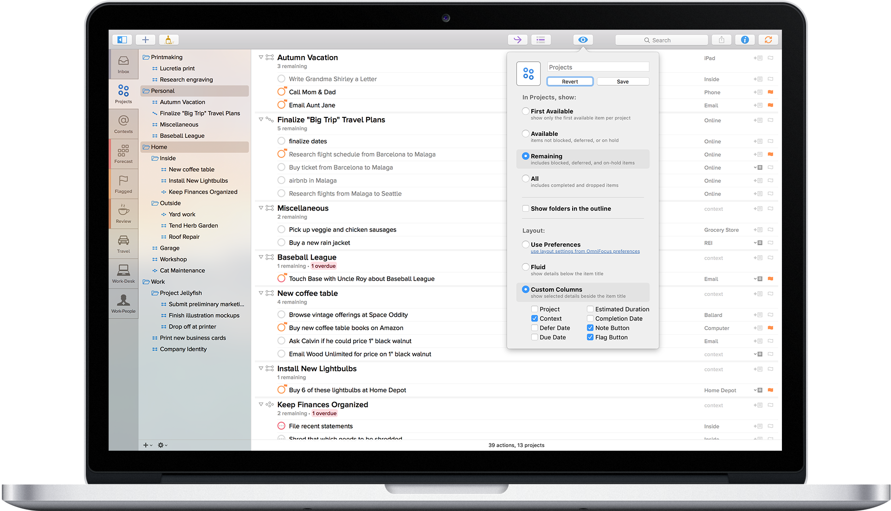Click the Share toolbar icon
The height and width of the screenshot is (511, 891).
point(721,40)
